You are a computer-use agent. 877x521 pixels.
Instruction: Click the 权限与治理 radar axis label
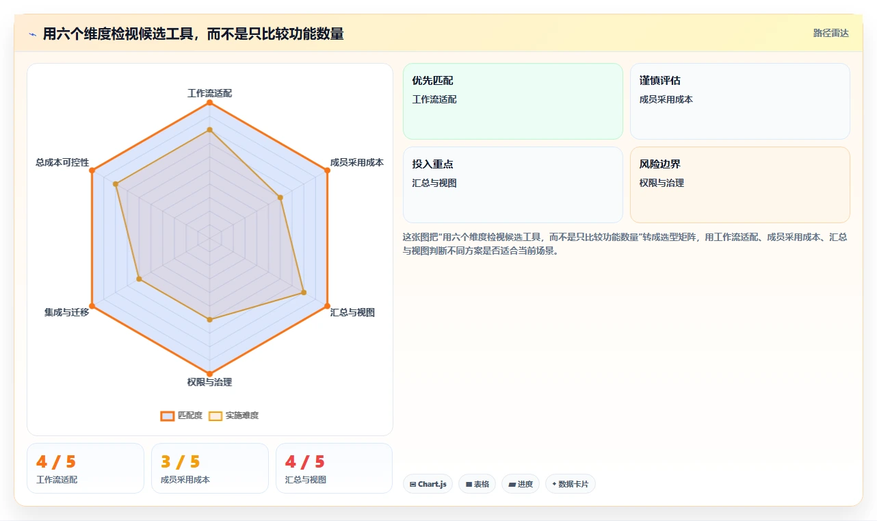tap(209, 382)
